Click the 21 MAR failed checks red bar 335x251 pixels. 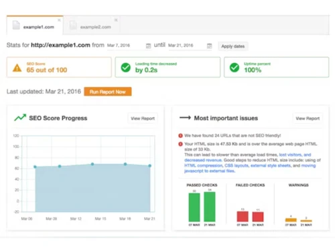coord(258,217)
